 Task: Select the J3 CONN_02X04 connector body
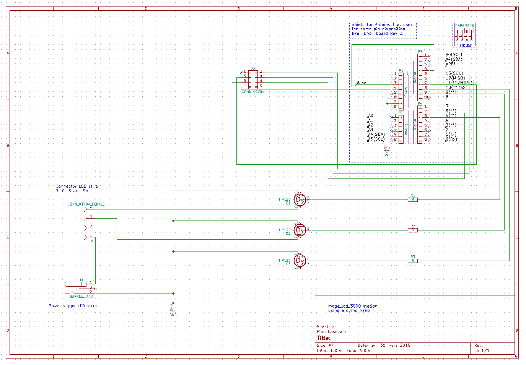253,79
